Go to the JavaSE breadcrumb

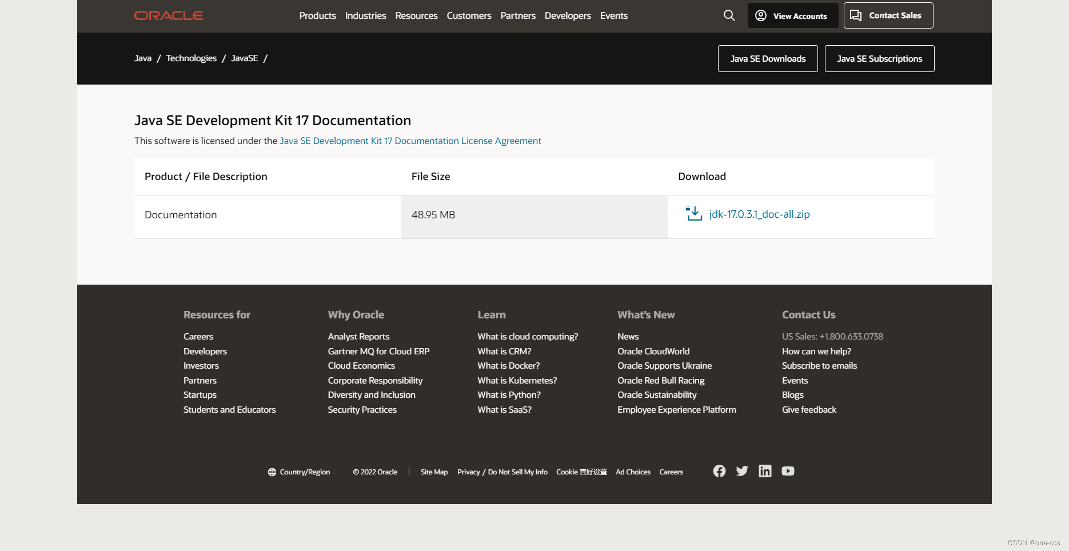[245, 58]
